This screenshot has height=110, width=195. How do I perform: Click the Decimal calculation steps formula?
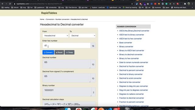[62, 104]
